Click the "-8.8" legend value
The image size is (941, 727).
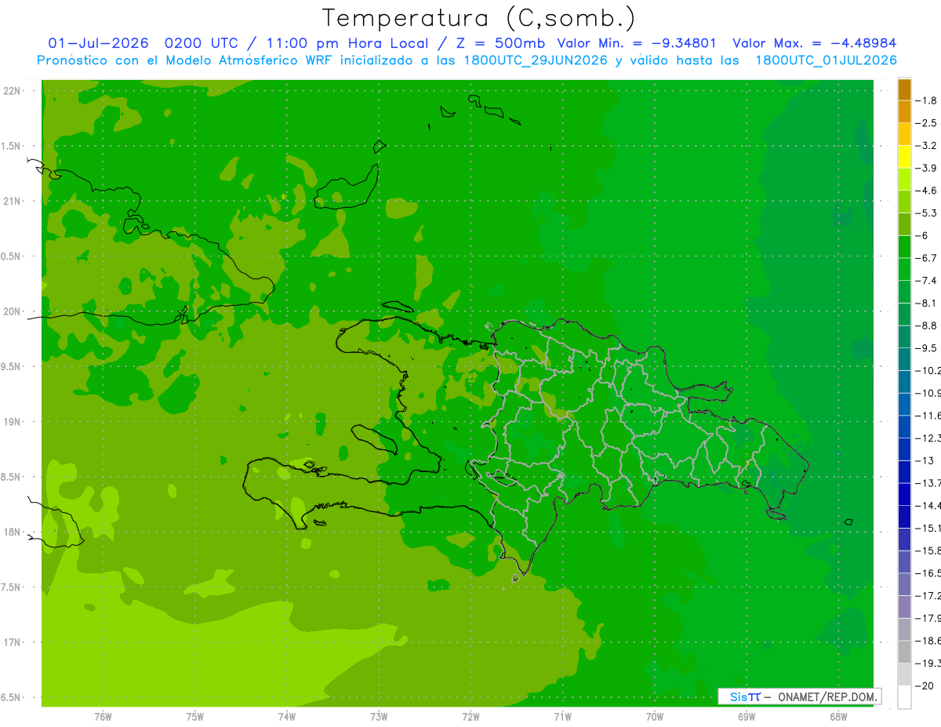click(x=926, y=325)
